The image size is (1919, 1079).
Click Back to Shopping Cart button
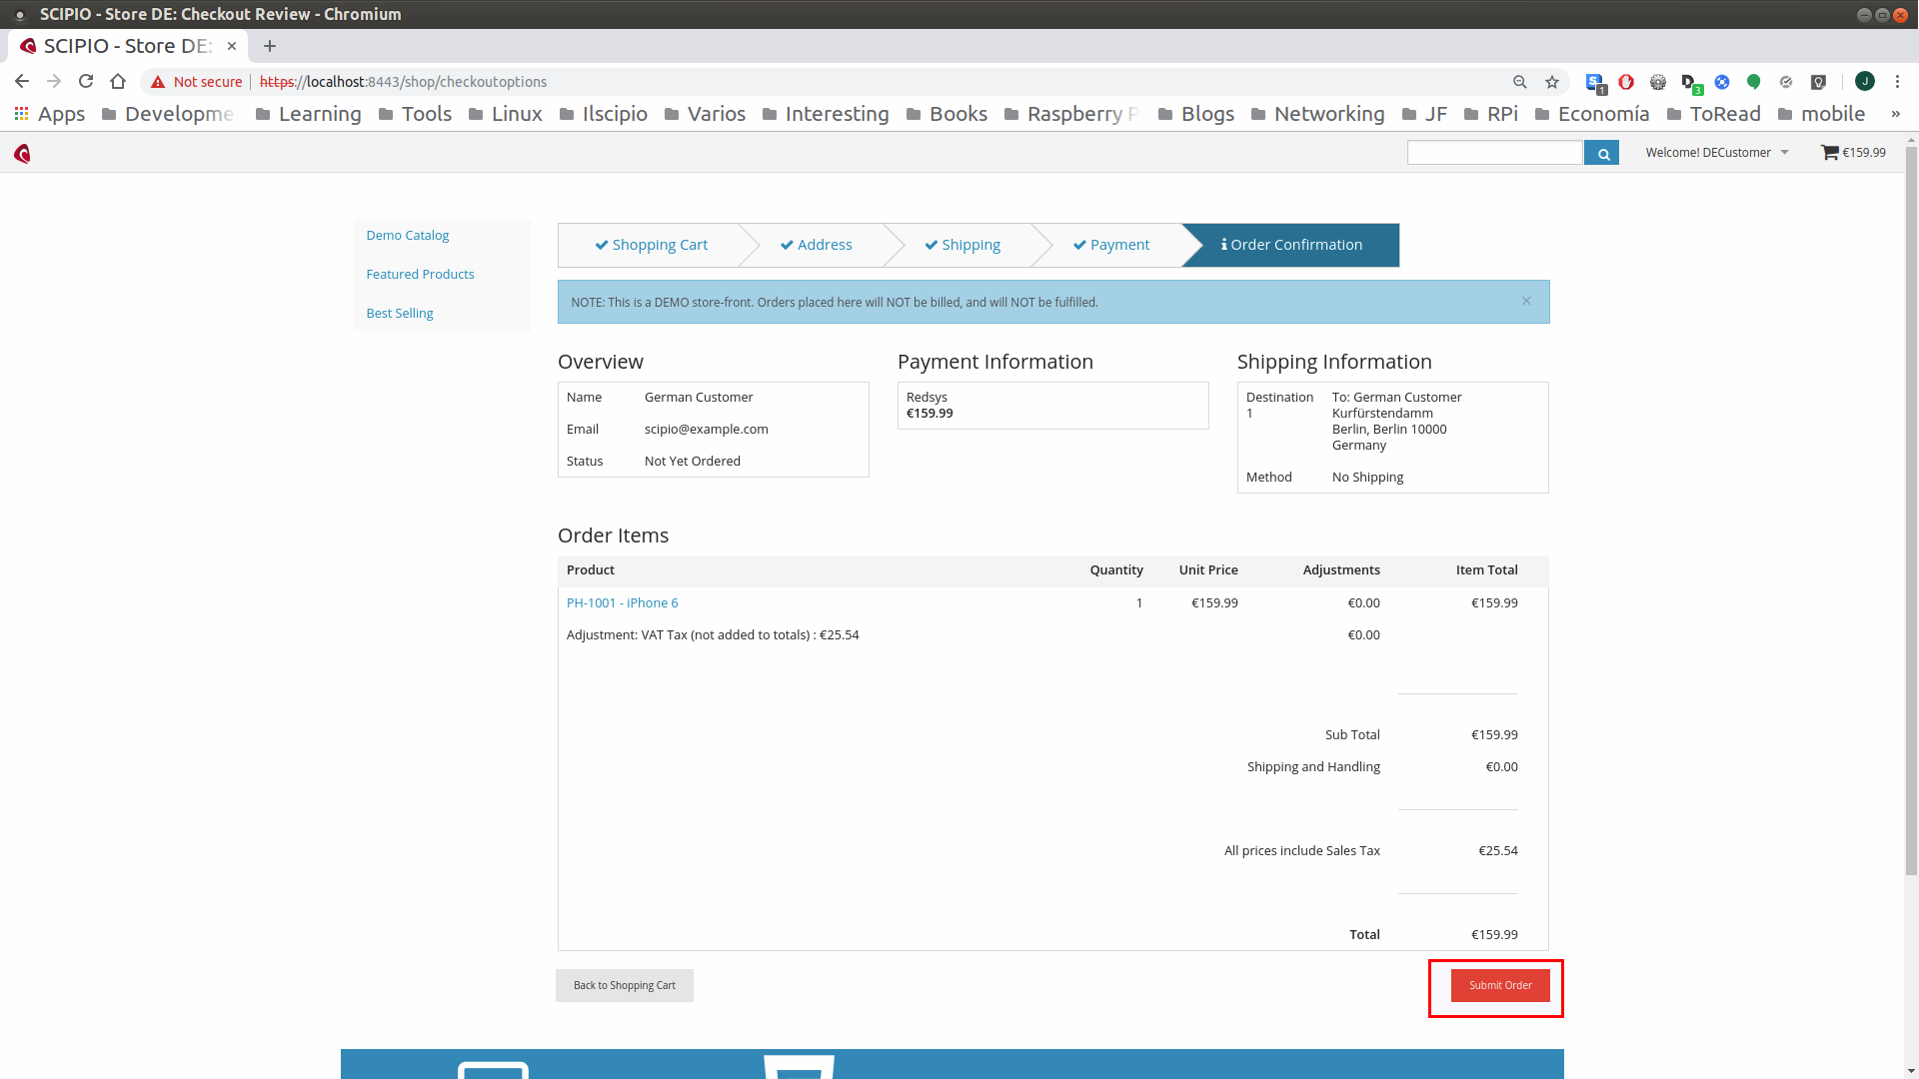[x=624, y=985]
